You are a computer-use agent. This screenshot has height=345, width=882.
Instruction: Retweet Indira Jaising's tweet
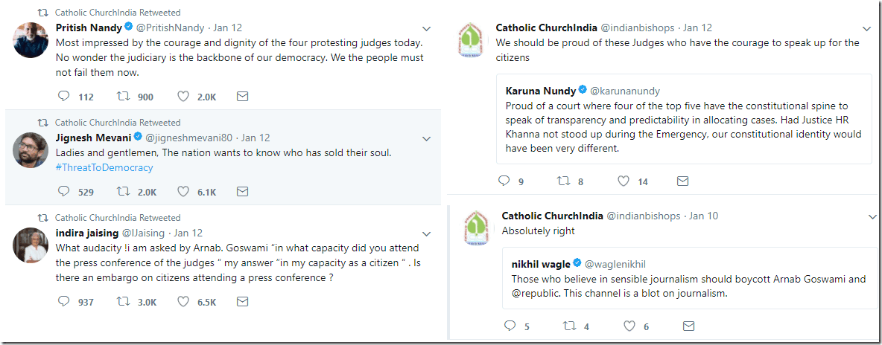pyautogui.click(x=124, y=302)
